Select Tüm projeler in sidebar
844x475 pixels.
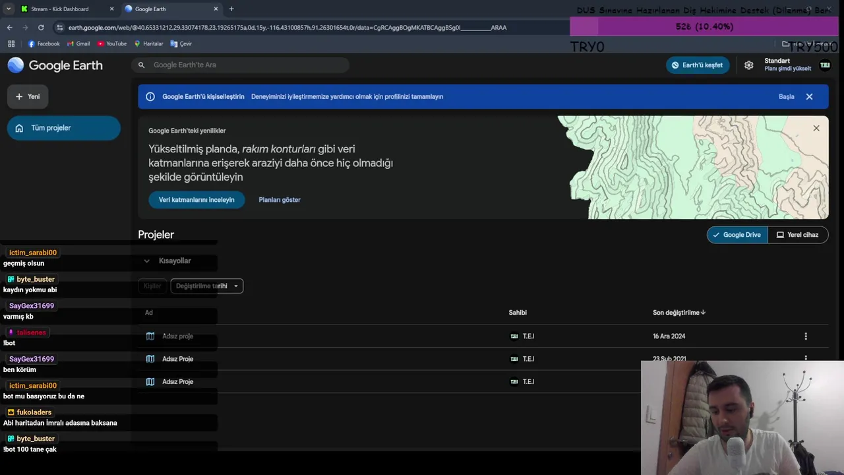click(x=64, y=128)
